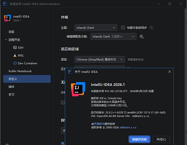Toggle the partially hidden checkbox under IDE section
The width and height of the screenshot is (187, 145).
(x=63, y=102)
